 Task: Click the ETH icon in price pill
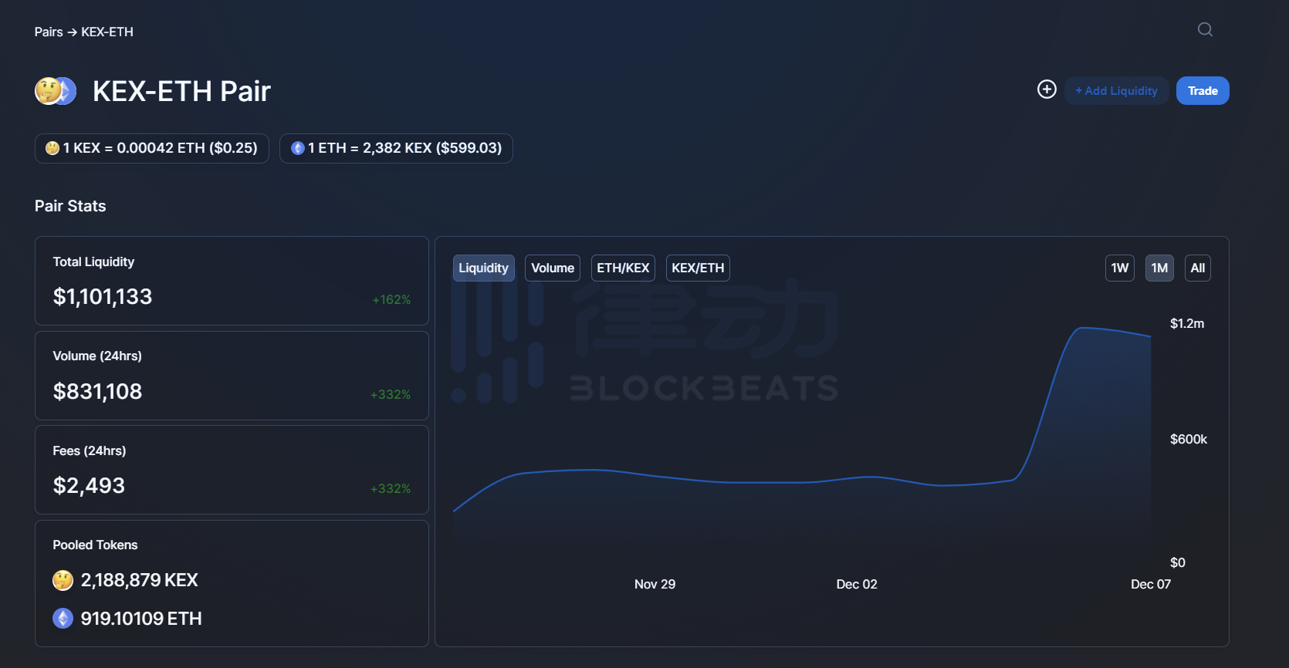pos(298,148)
